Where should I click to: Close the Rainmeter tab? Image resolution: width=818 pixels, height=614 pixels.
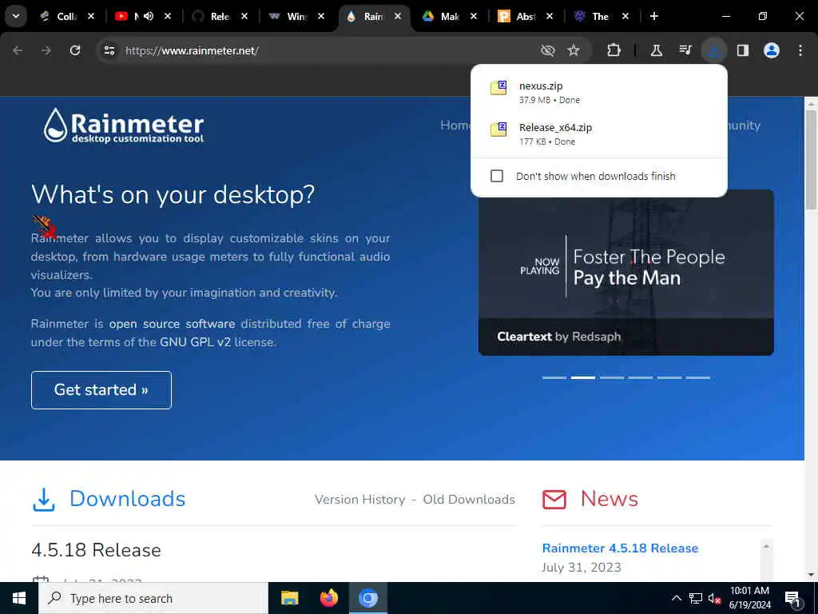(x=398, y=16)
